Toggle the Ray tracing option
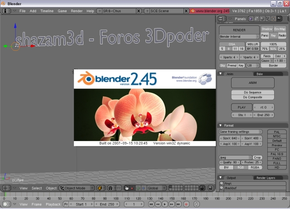This screenshot has height=209, width=290. pos(273,35)
